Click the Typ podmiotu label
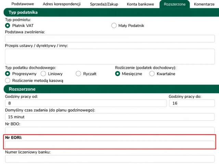219x164 pixels. pos(18,20)
